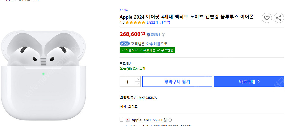Click 장바구니 담기 button
Image resolution: width=286 pixels, height=126 pixels.
click(177, 81)
